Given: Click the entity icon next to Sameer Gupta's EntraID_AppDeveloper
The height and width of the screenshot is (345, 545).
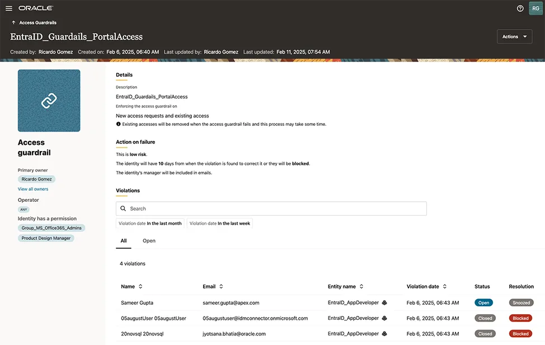Looking at the screenshot, I should [x=384, y=303].
